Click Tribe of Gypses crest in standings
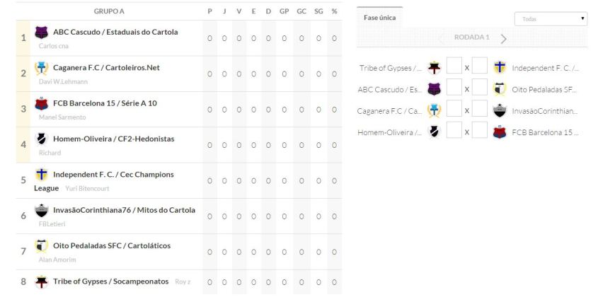 click(x=41, y=281)
